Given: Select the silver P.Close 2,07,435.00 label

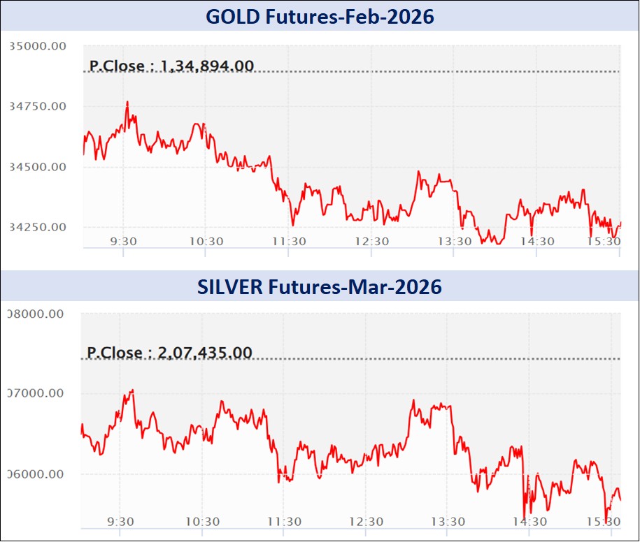Looking at the screenshot, I should pyautogui.click(x=169, y=353).
